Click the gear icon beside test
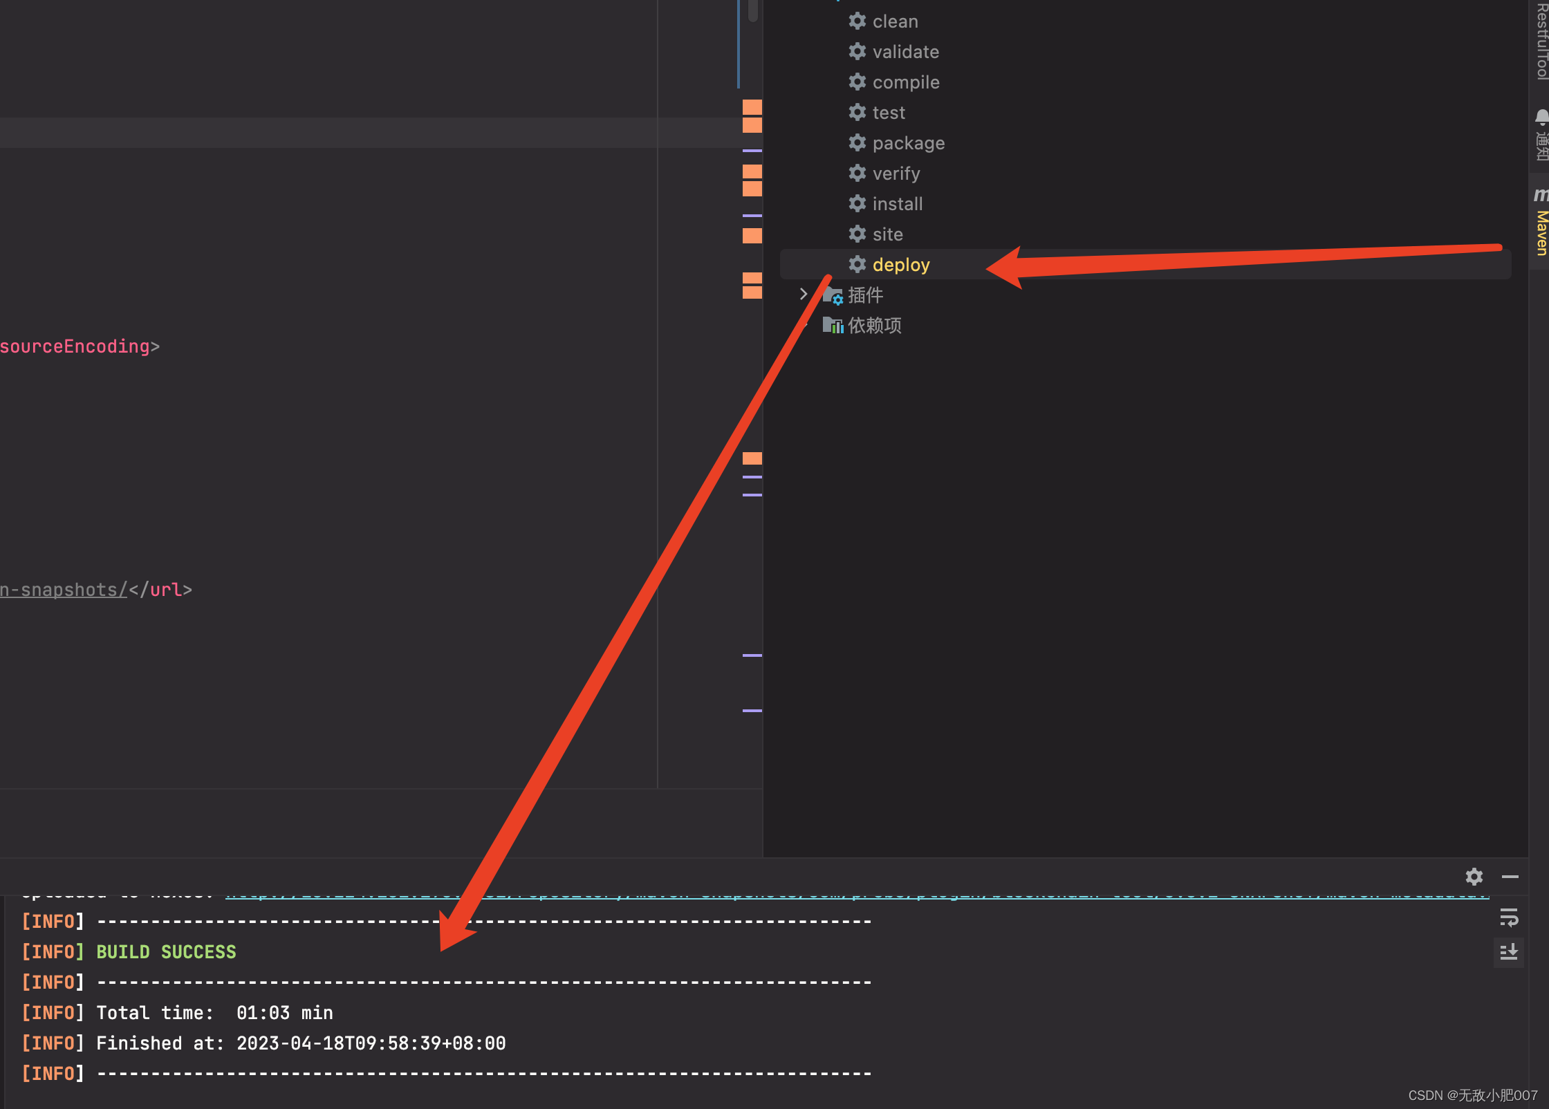 [857, 113]
